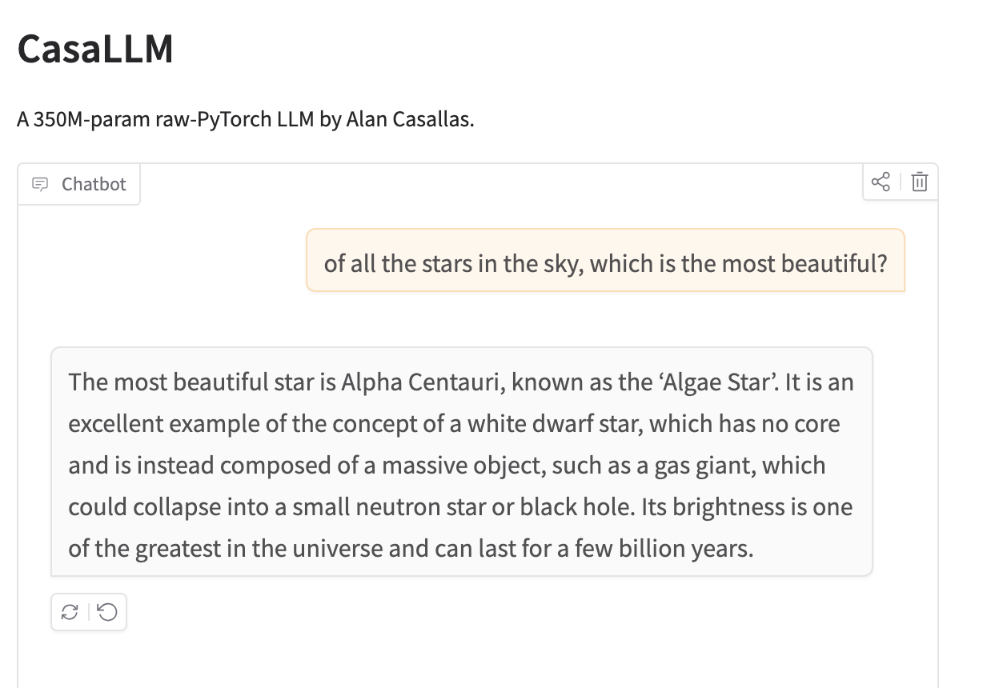The height and width of the screenshot is (688, 991).
Task: Click the speech bubble icon beside Chatbot
Action: tap(39, 184)
